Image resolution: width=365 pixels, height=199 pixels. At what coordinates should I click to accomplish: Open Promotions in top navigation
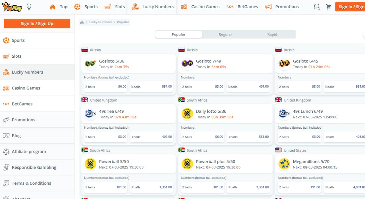pyautogui.click(x=282, y=7)
